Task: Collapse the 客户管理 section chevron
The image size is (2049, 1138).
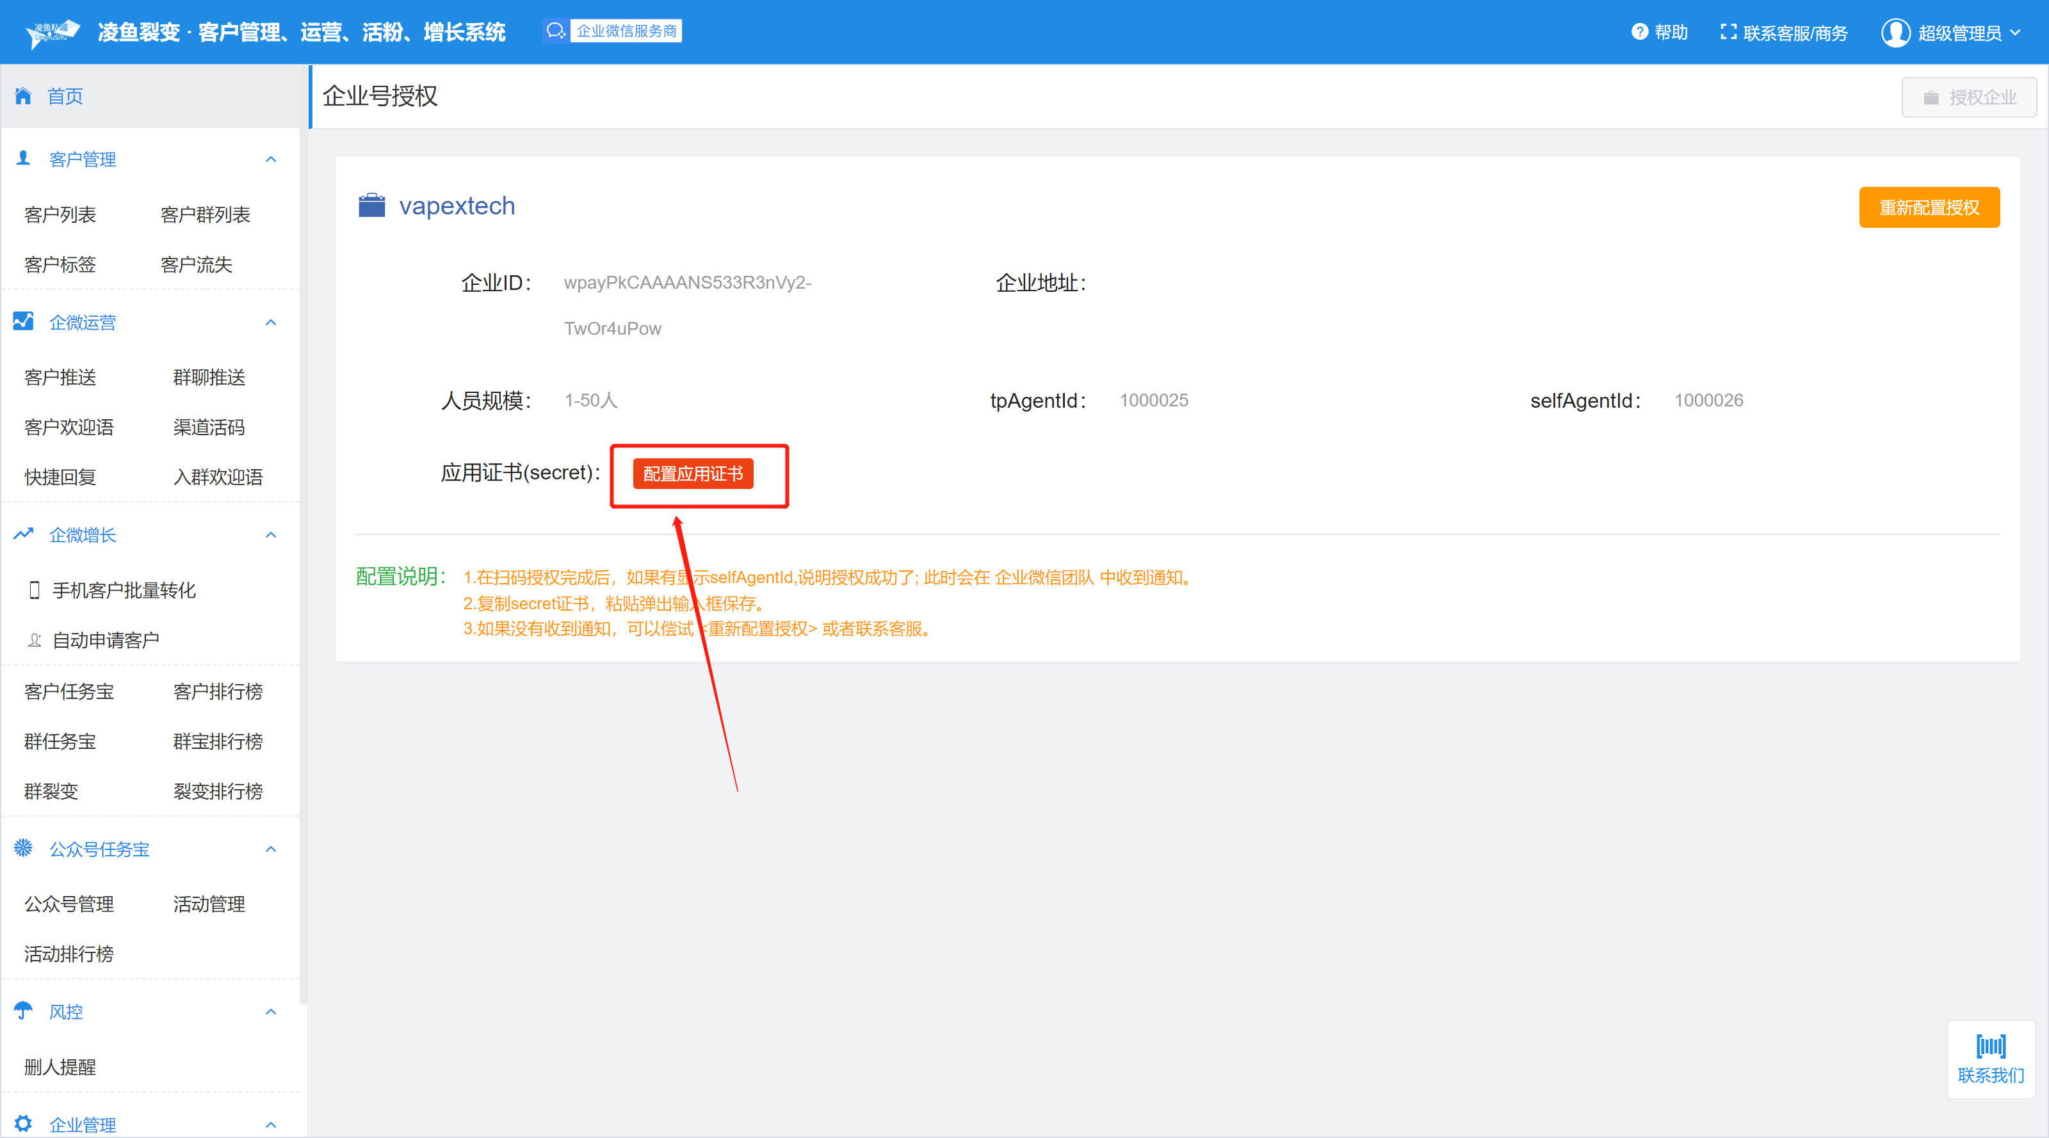Action: [270, 159]
